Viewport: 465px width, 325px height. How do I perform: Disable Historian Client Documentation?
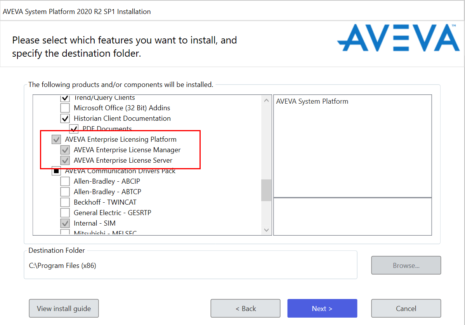pyautogui.click(x=65, y=118)
